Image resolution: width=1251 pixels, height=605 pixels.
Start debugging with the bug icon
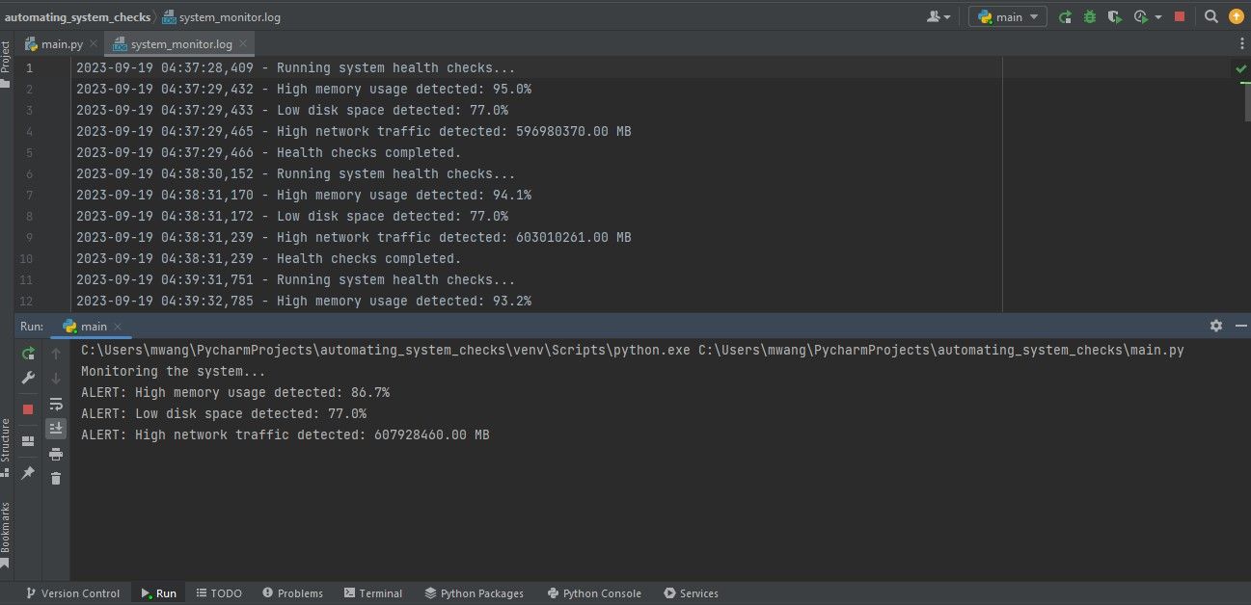pyautogui.click(x=1088, y=16)
